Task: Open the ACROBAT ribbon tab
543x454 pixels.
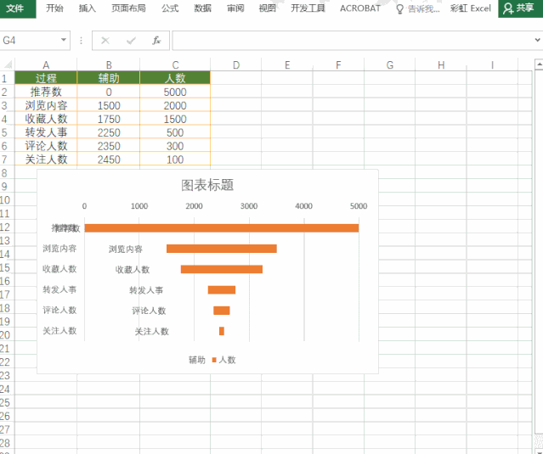Action: pos(360,8)
